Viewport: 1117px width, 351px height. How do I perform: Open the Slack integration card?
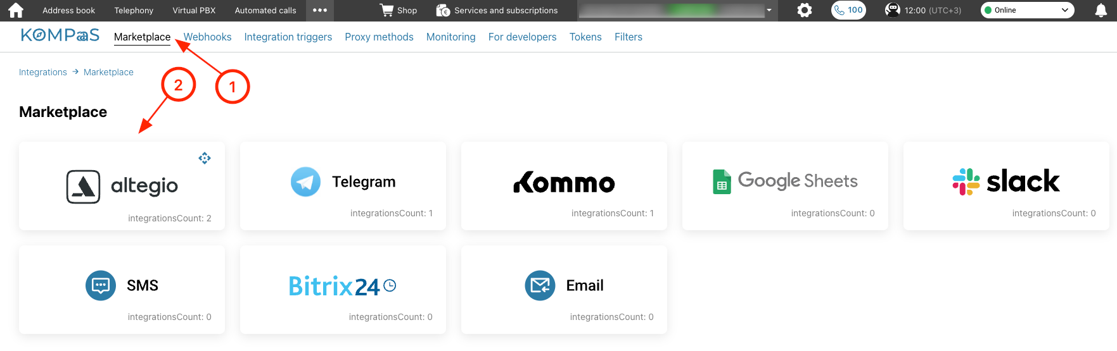pyautogui.click(x=1006, y=186)
